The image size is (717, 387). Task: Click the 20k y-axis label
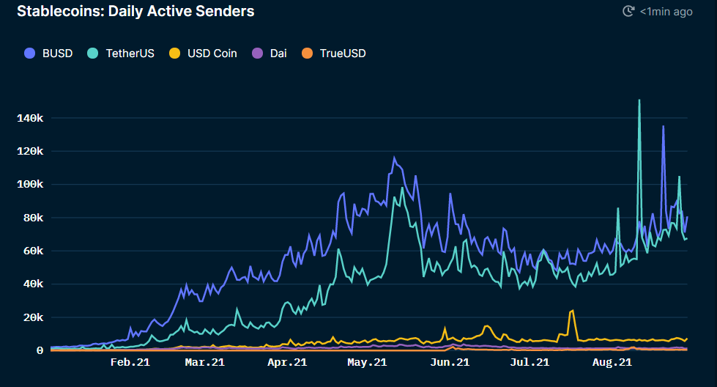pyautogui.click(x=34, y=317)
